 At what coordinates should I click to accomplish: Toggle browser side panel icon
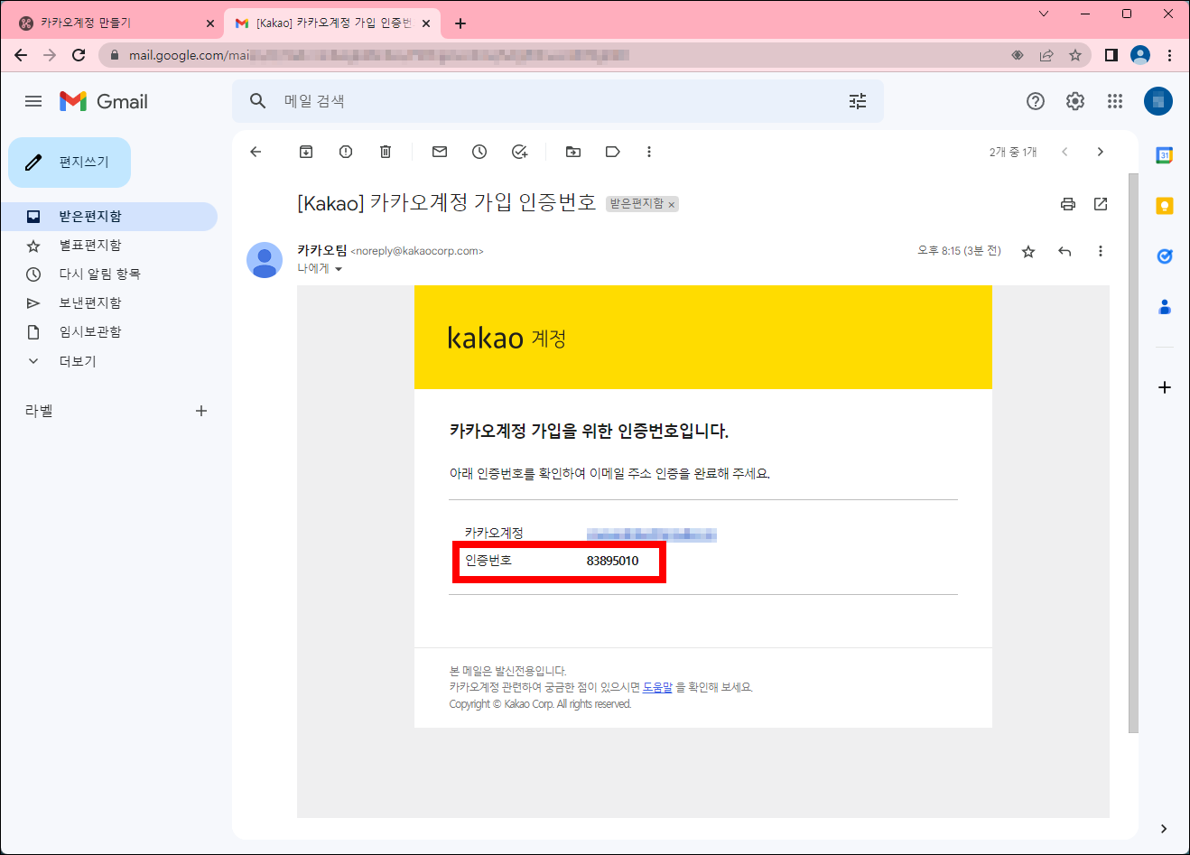coord(1111,55)
